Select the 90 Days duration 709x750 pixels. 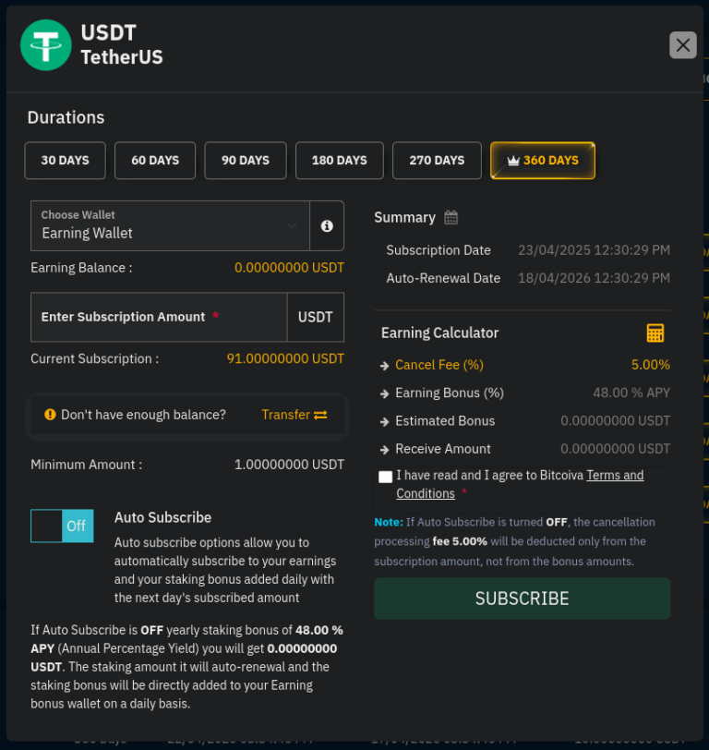246,161
